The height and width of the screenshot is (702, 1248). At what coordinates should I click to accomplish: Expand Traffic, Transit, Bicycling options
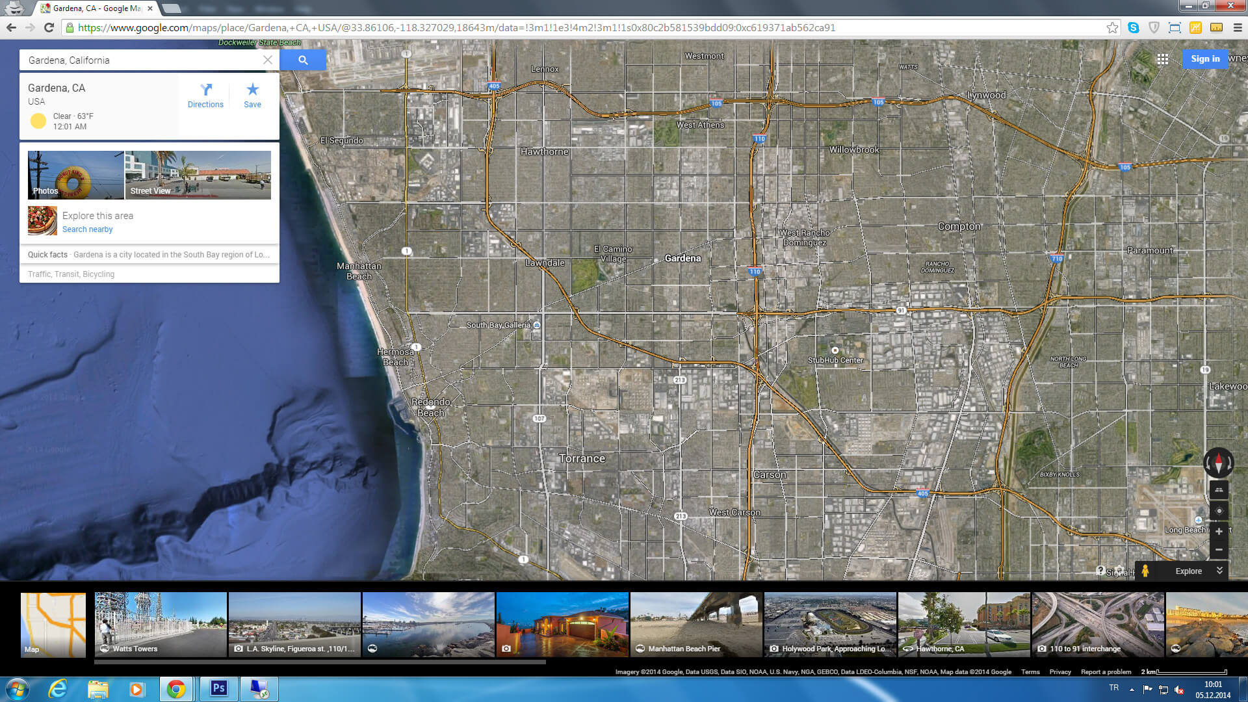click(x=71, y=274)
